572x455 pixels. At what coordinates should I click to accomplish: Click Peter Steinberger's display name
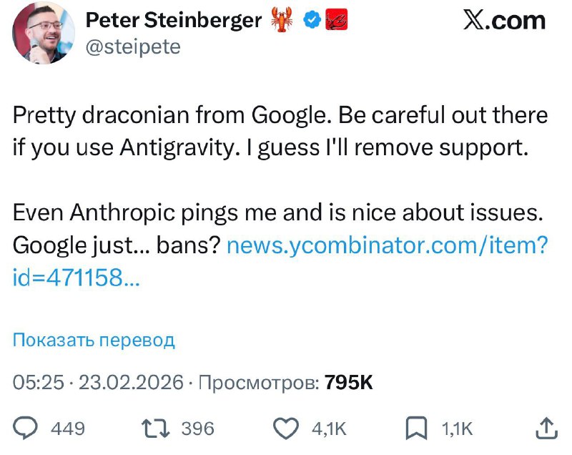coord(173,21)
